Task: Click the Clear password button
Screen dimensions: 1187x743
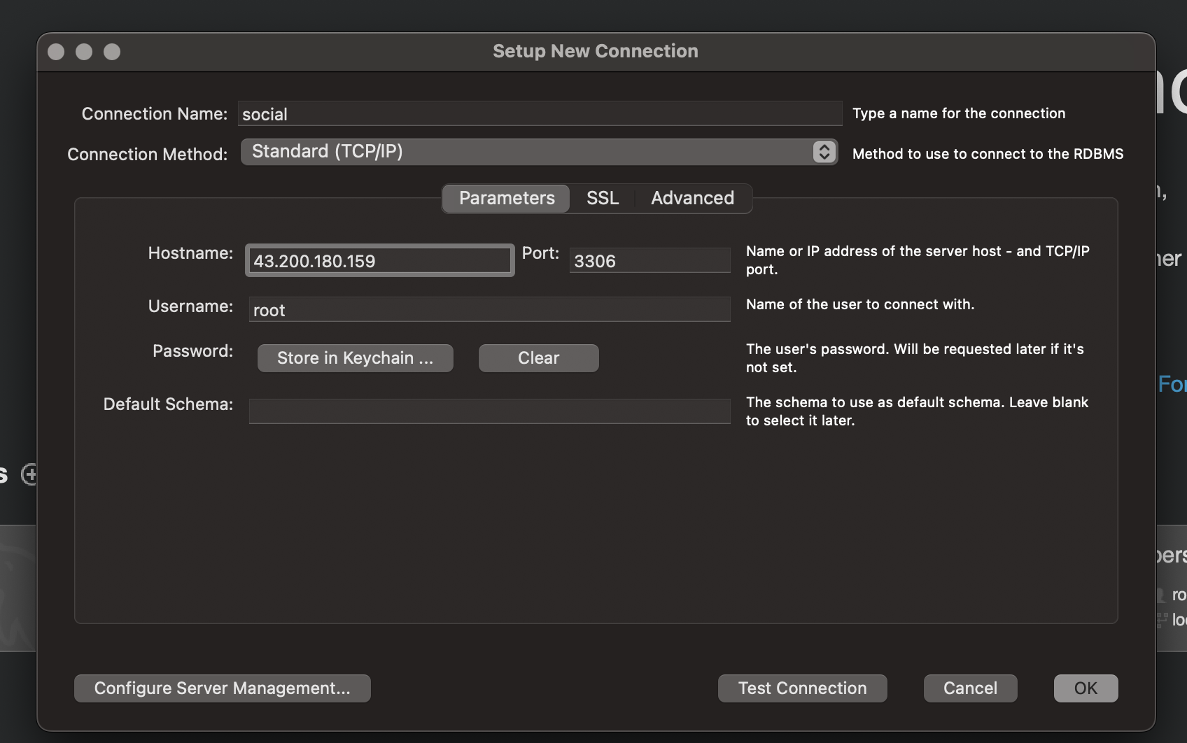Action: (539, 358)
